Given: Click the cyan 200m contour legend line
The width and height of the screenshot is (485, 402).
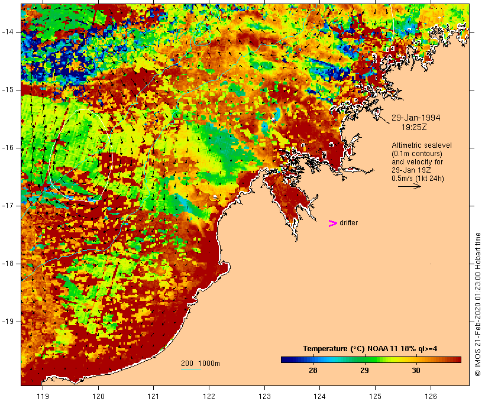Looking at the screenshot, I should pos(191,369).
